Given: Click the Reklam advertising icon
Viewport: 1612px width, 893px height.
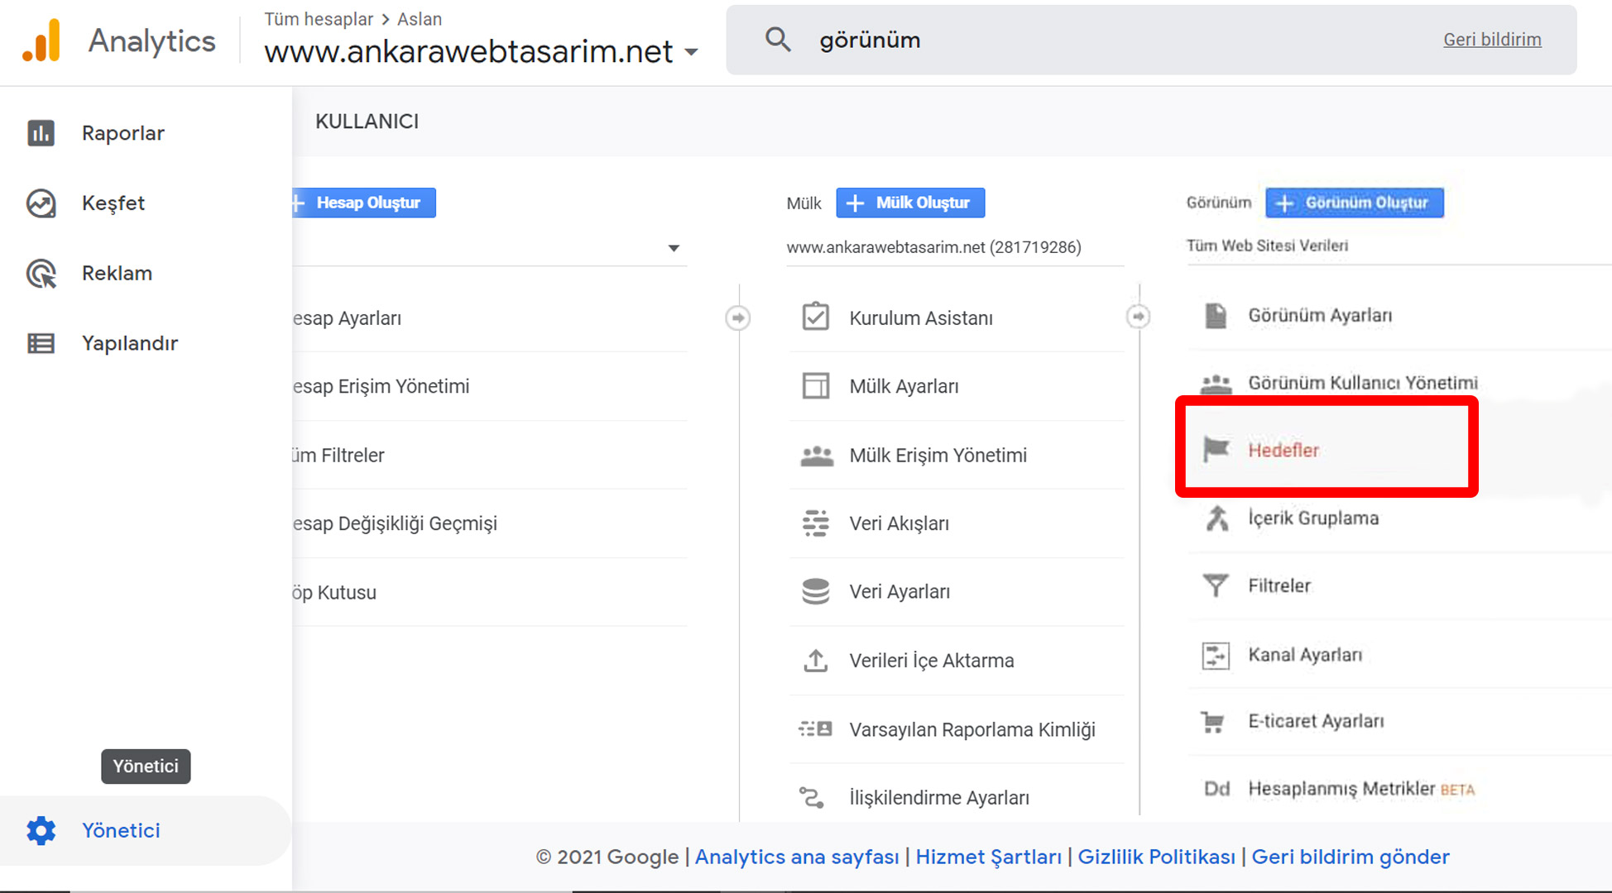Looking at the screenshot, I should 41,274.
